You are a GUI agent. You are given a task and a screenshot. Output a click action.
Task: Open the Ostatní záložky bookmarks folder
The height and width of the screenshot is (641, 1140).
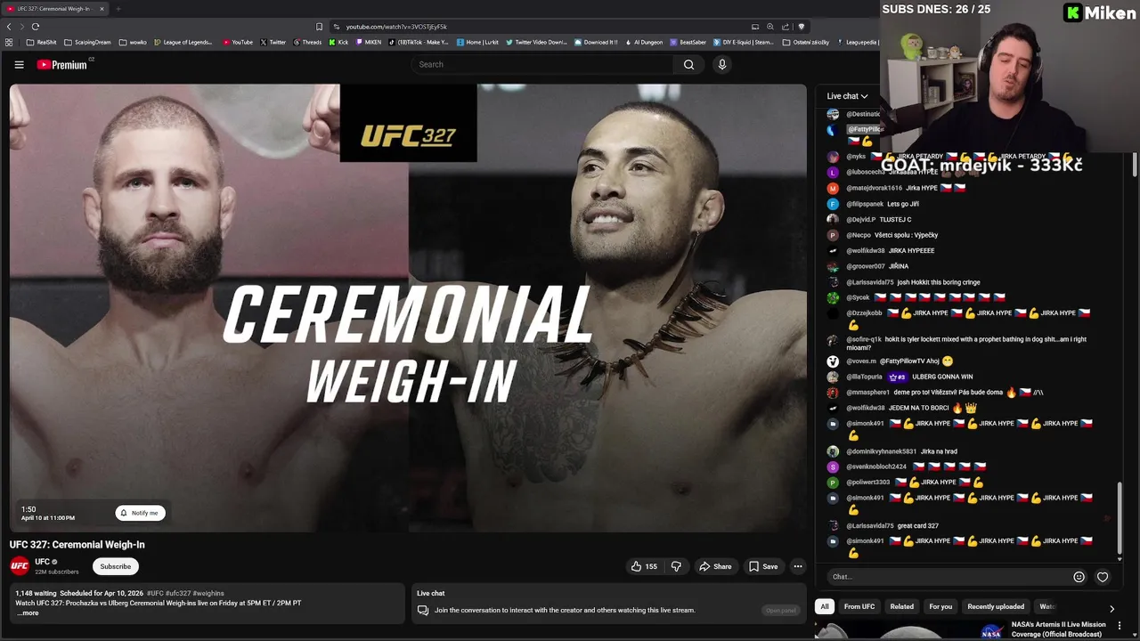tap(806, 42)
